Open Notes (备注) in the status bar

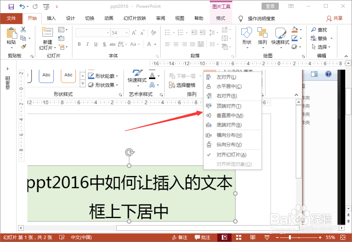click(x=180, y=237)
